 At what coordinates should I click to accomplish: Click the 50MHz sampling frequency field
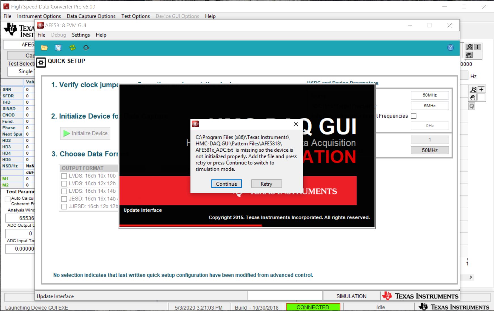[x=430, y=95]
